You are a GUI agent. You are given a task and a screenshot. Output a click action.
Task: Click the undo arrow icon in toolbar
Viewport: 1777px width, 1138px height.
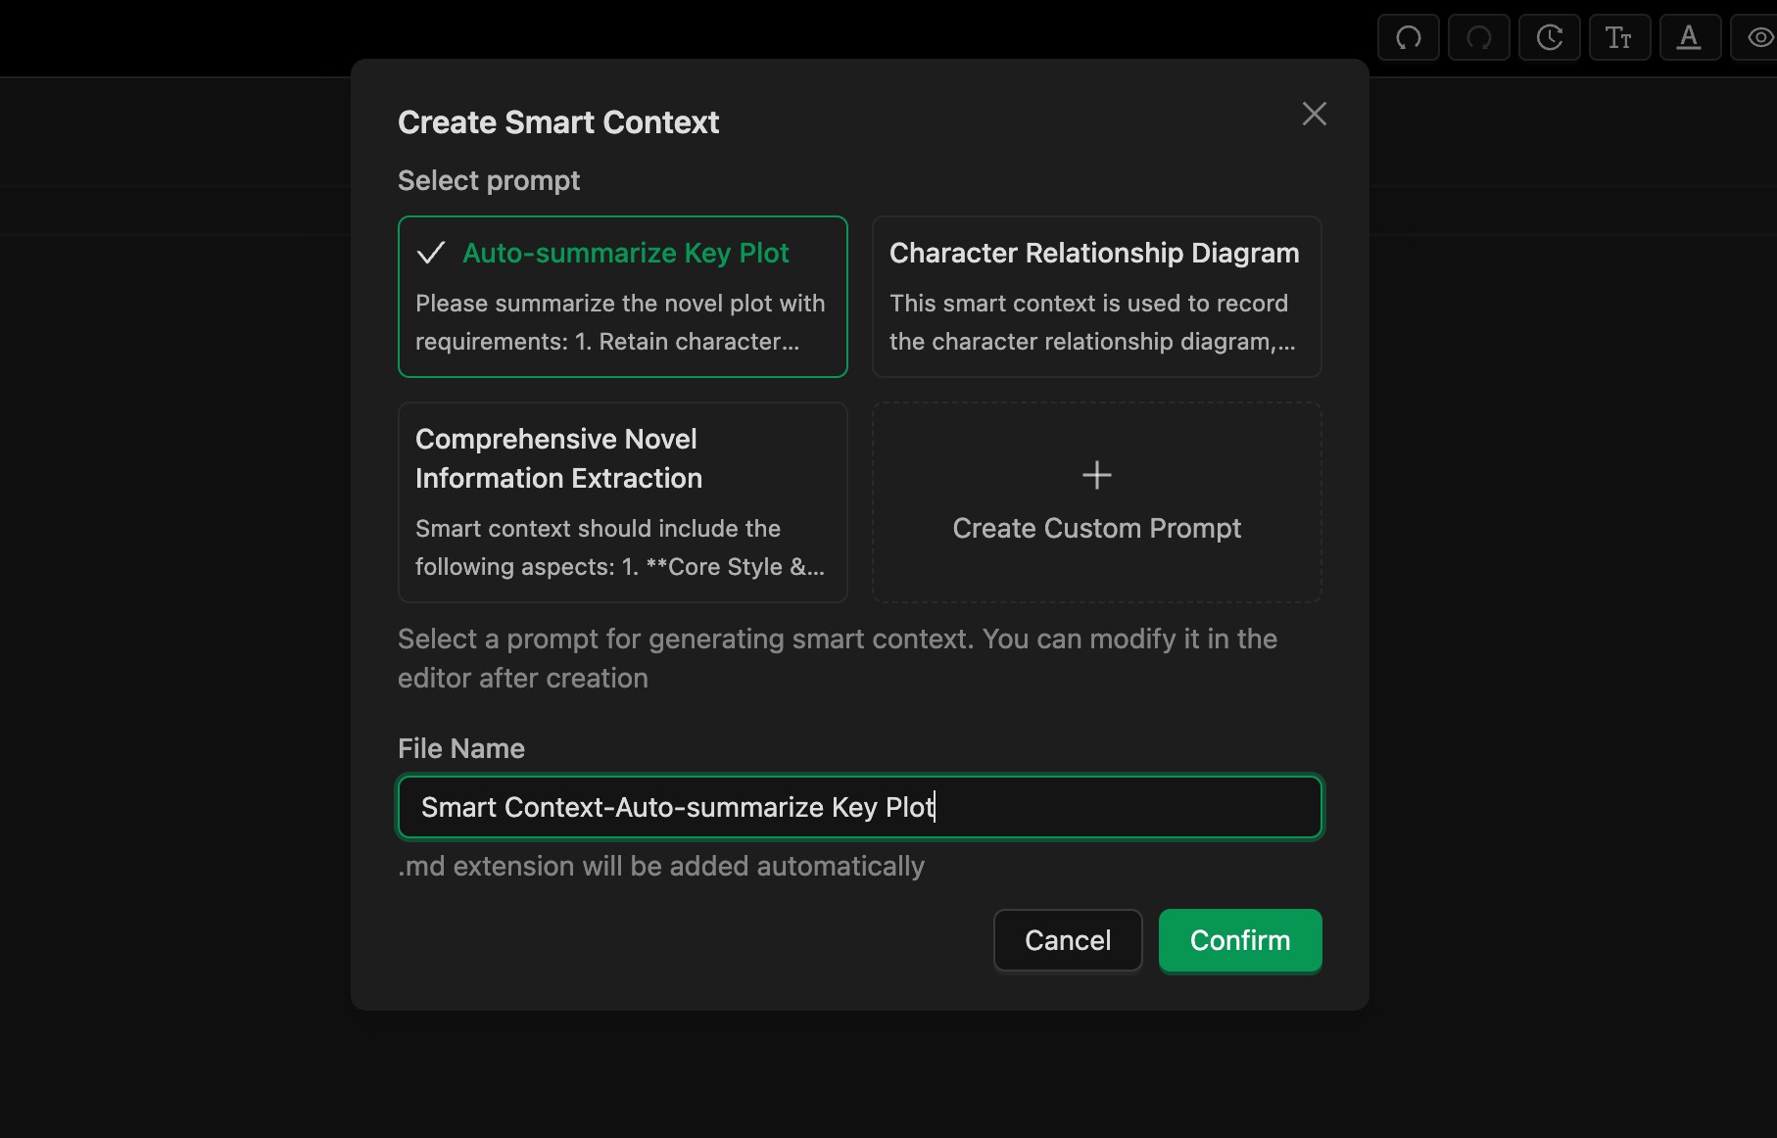1408,38
